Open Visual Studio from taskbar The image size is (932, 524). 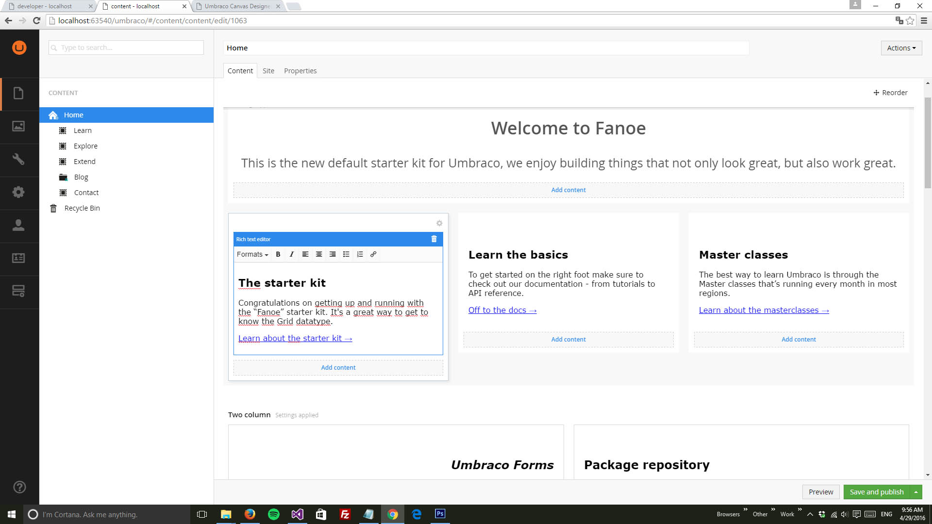(x=297, y=514)
